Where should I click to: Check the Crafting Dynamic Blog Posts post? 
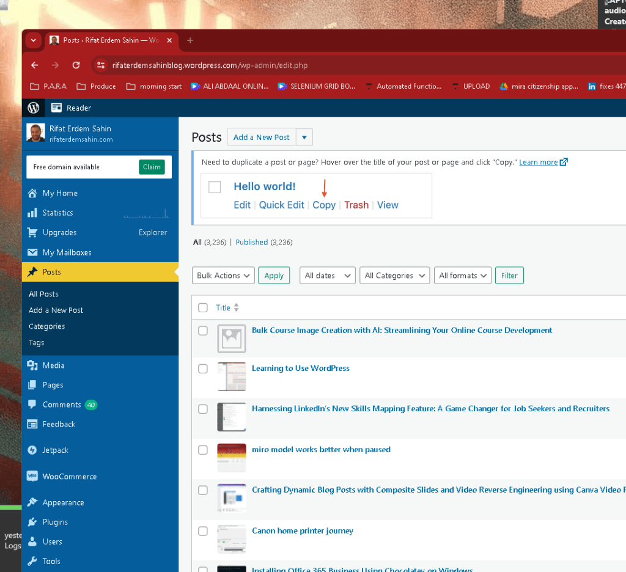coord(203,490)
